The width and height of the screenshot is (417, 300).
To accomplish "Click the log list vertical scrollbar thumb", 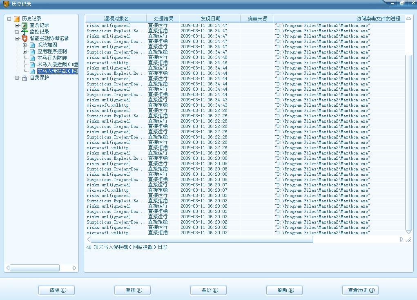I will 408,142.
